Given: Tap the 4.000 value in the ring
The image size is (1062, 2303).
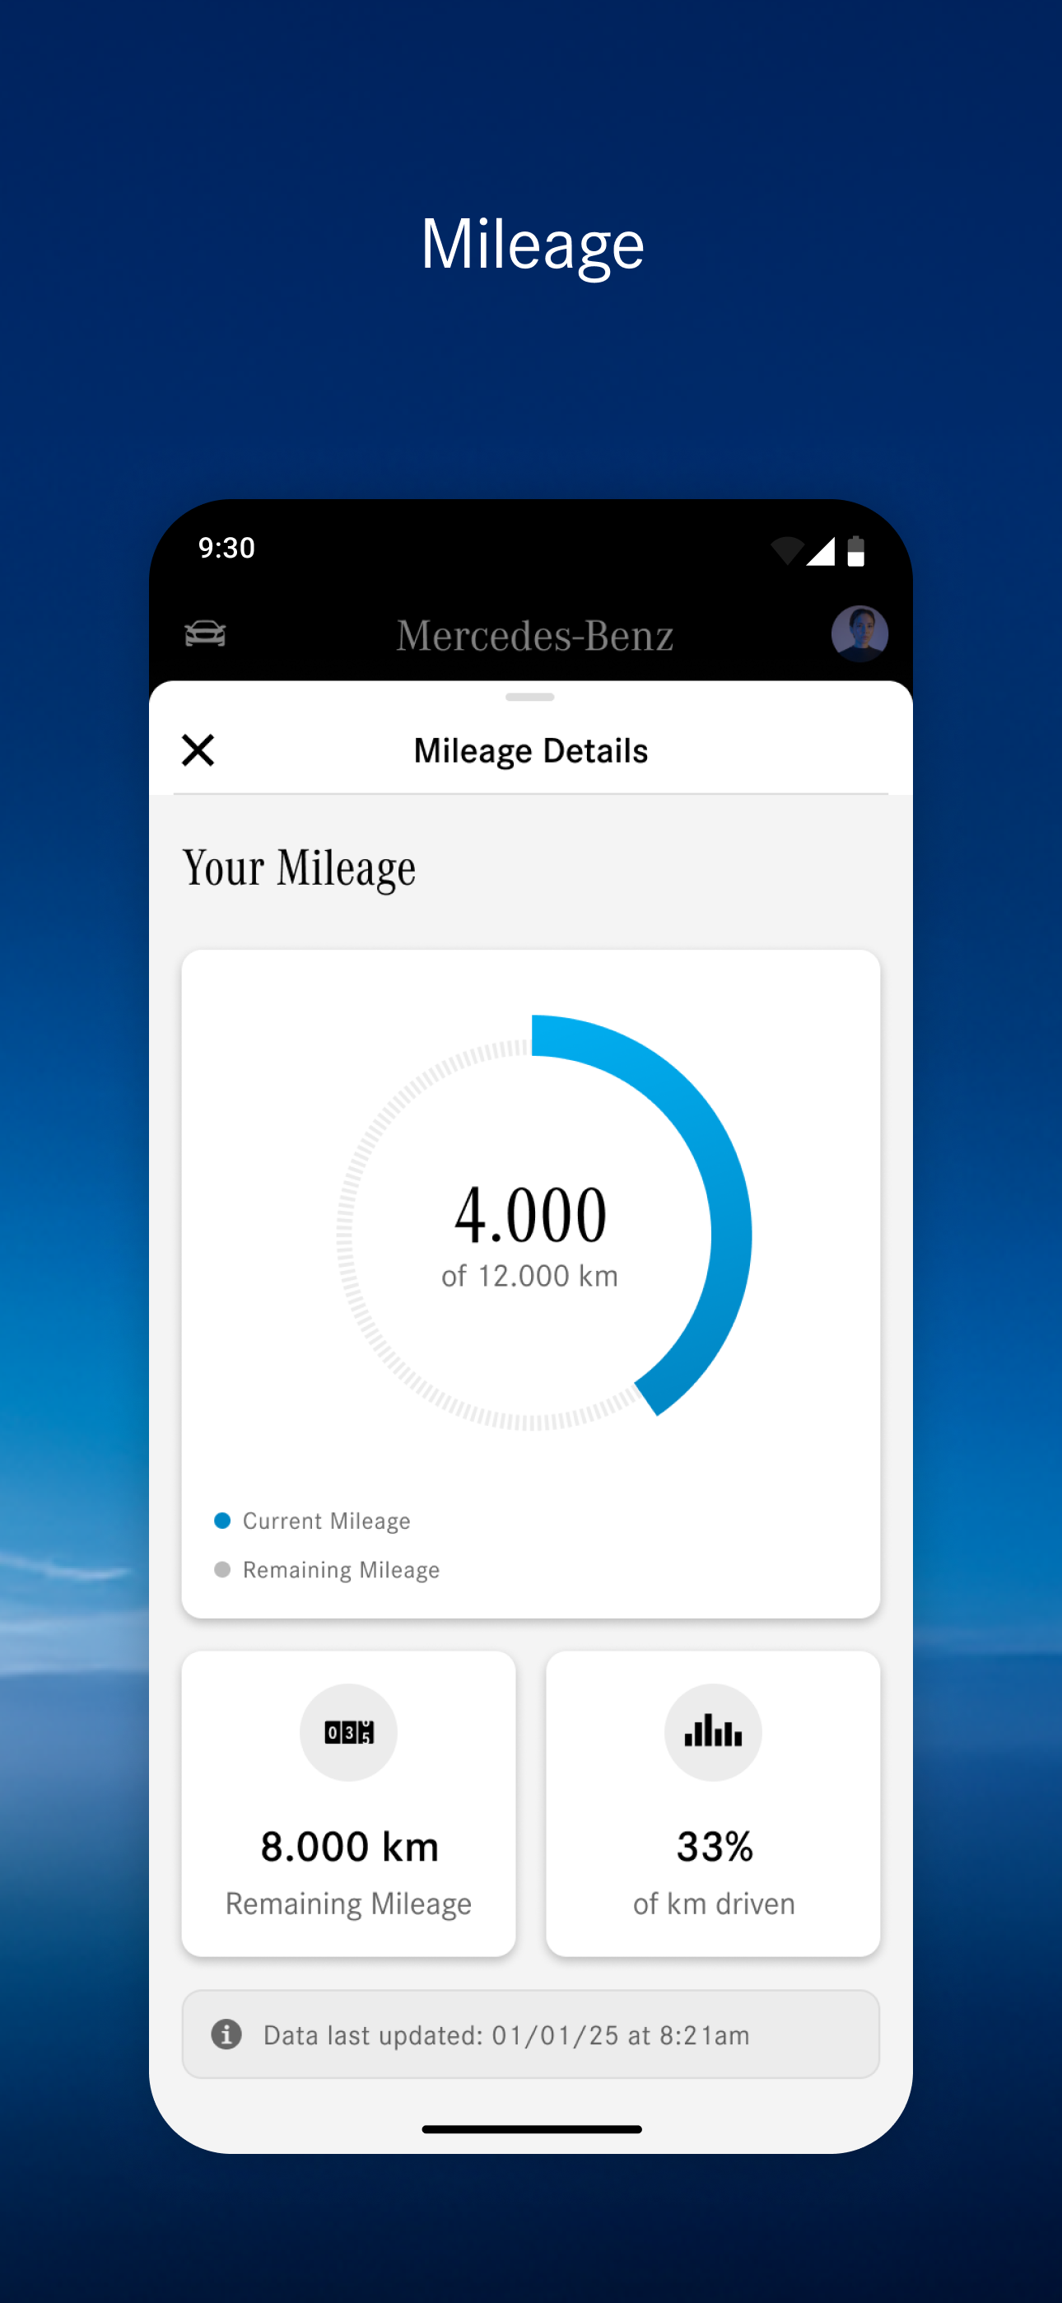Looking at the screenshot, I should click(530, 1214).
